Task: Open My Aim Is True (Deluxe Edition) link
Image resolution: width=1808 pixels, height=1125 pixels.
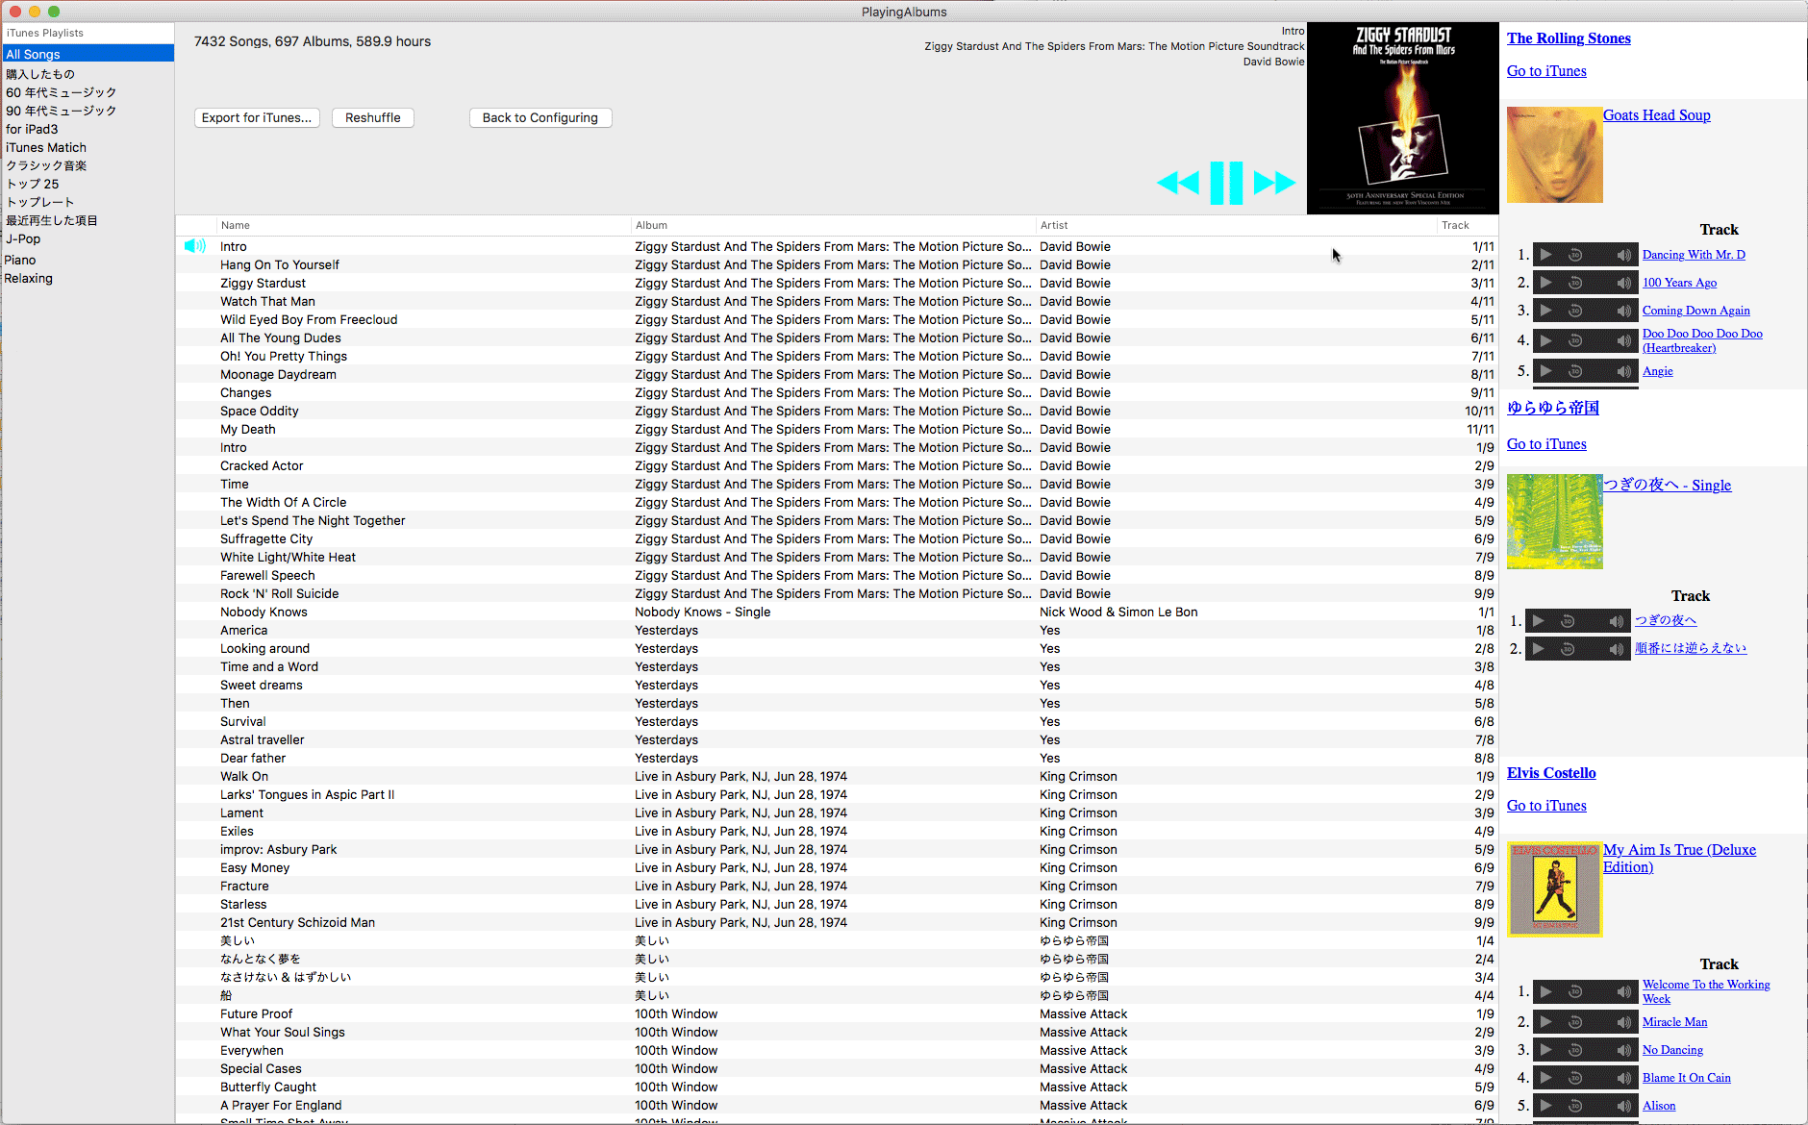Action: click(1679, 859)
